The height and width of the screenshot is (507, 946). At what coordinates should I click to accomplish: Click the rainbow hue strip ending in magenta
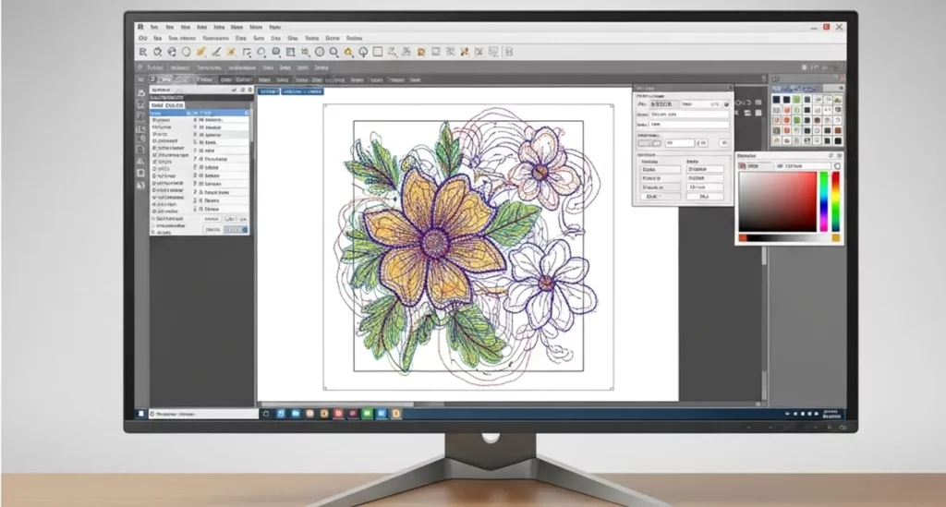point(823,201)
